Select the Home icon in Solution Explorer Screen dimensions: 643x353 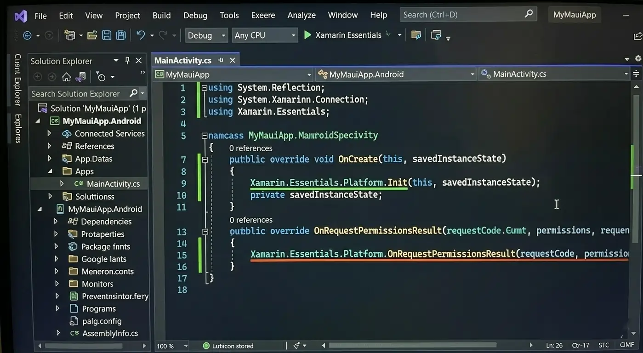point(66,76)
